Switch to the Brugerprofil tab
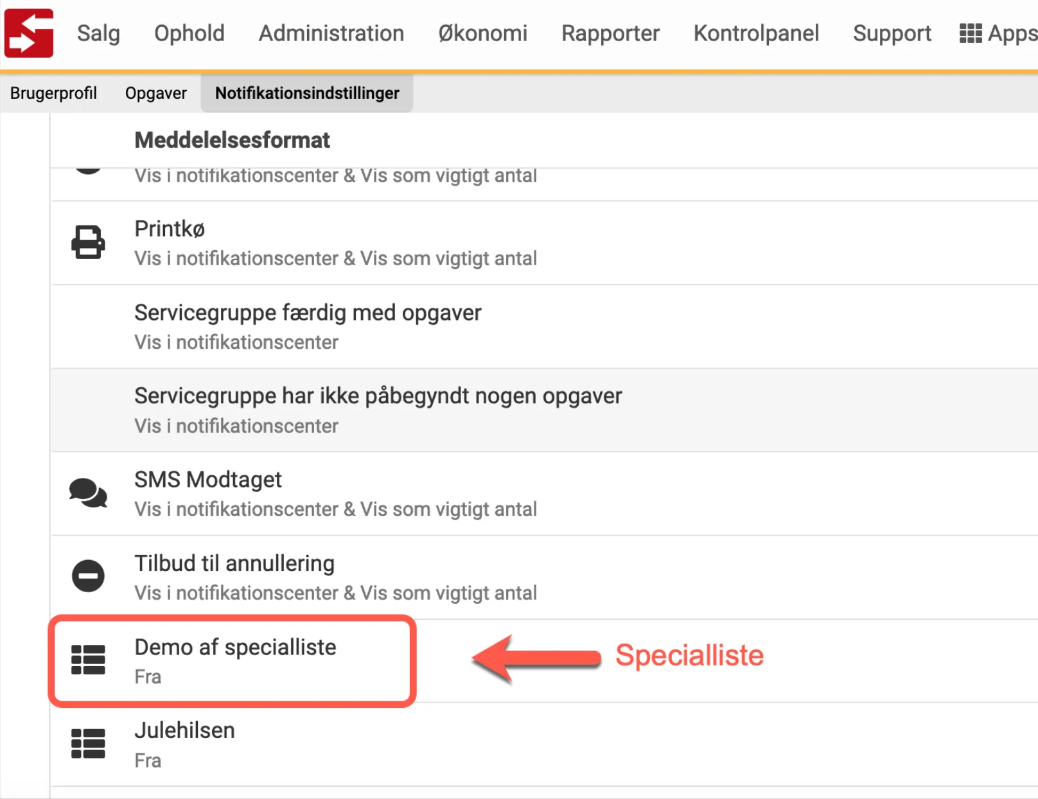 point(53,93)
